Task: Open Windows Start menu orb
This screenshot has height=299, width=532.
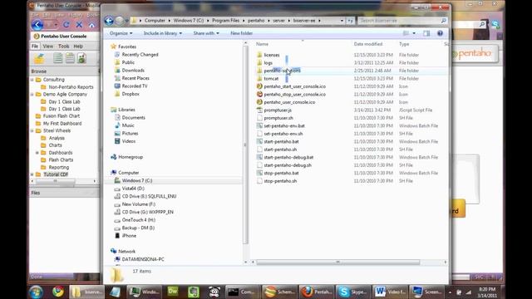Action: coord(36,292)
